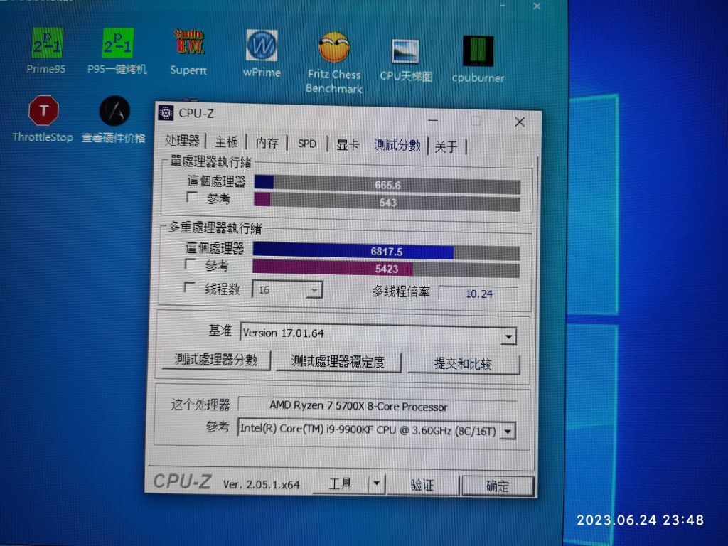Open ThrottleStop from the desktop
Viewport: 728px width, 546px height.
click(x=44, y=110)
